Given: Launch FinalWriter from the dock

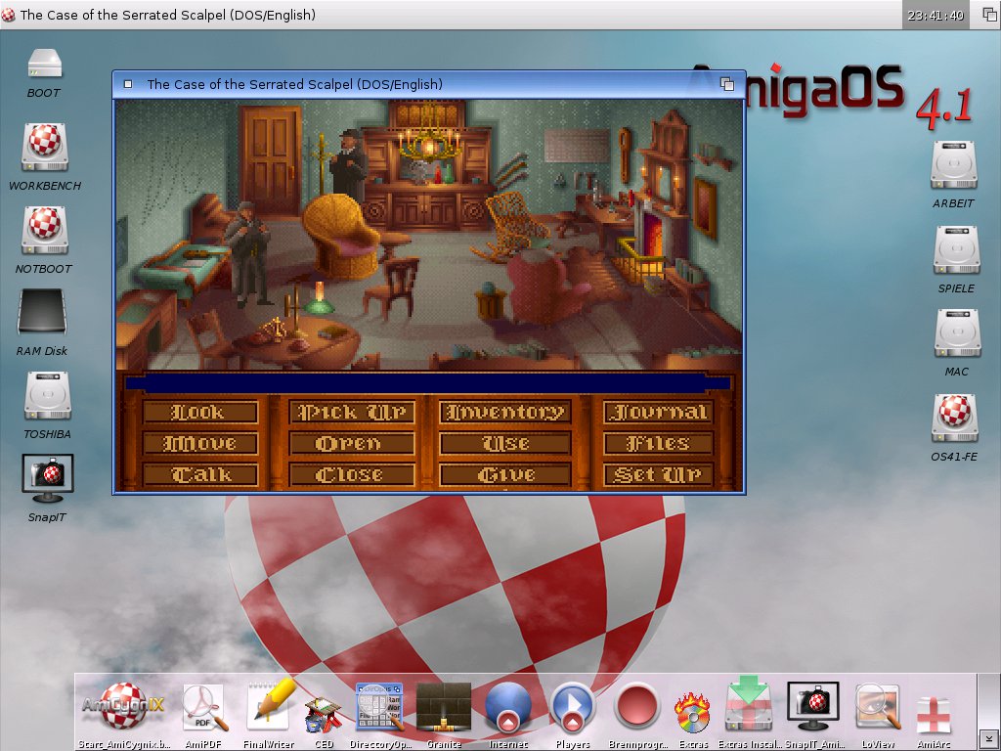Looking at the screenshot, I should pos(271,705).
